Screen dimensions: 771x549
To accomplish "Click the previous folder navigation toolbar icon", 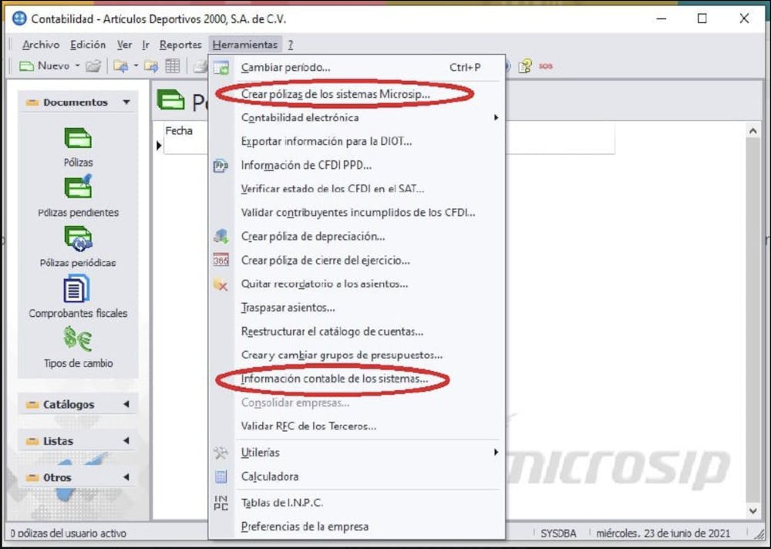I will (x=120, y=66).
